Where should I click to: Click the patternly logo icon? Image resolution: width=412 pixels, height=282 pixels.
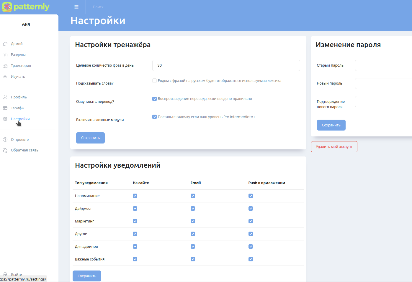pos(7,7)
